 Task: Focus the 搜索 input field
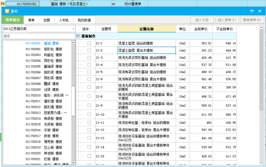pos(39,36)
